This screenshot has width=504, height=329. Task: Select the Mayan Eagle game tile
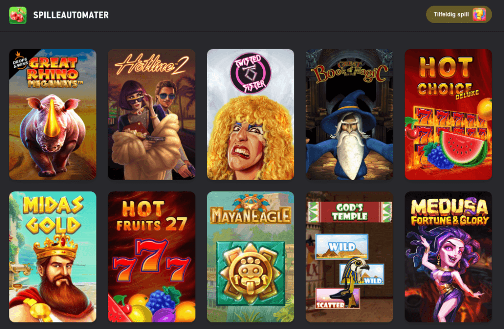tap(251, 257)
